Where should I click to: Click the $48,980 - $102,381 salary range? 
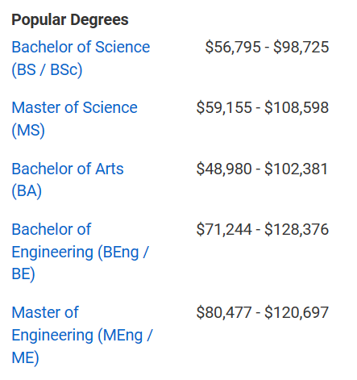coord(262,169)
